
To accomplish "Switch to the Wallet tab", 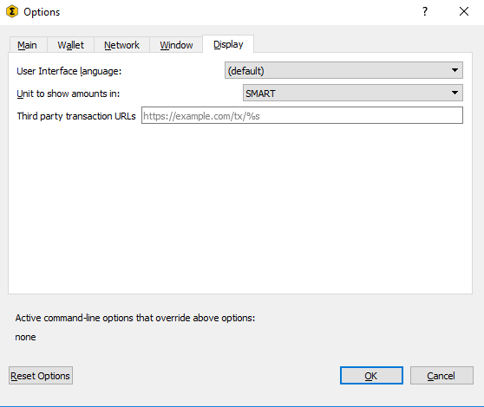I will pyautogui.click(x=70, y=45).
